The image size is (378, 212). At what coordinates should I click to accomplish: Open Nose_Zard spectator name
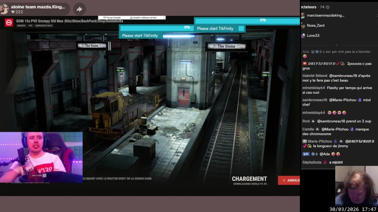[315, 25]
